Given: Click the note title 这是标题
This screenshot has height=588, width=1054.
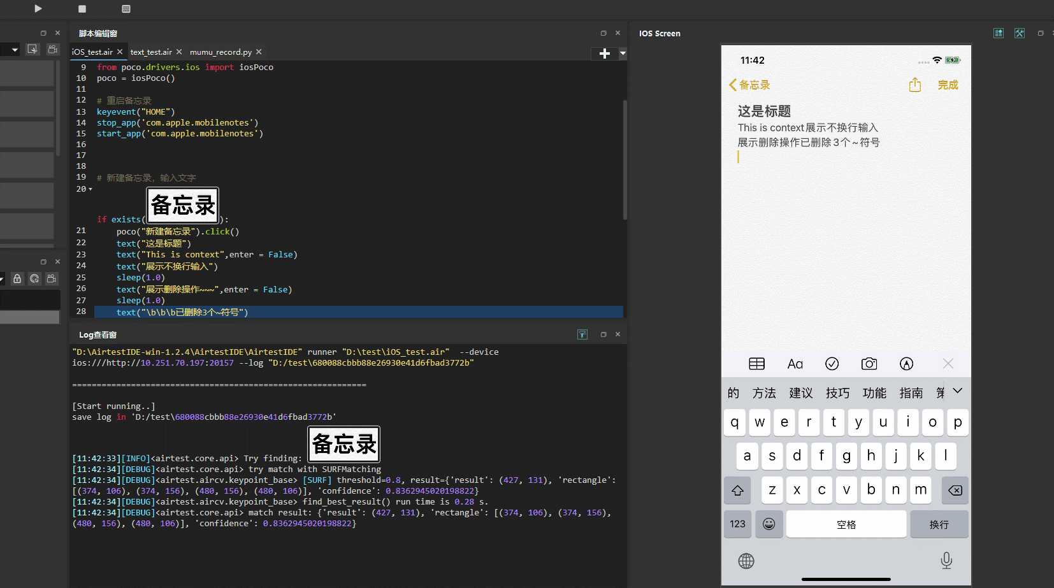Looking at the screenshot, I should 764,111.
